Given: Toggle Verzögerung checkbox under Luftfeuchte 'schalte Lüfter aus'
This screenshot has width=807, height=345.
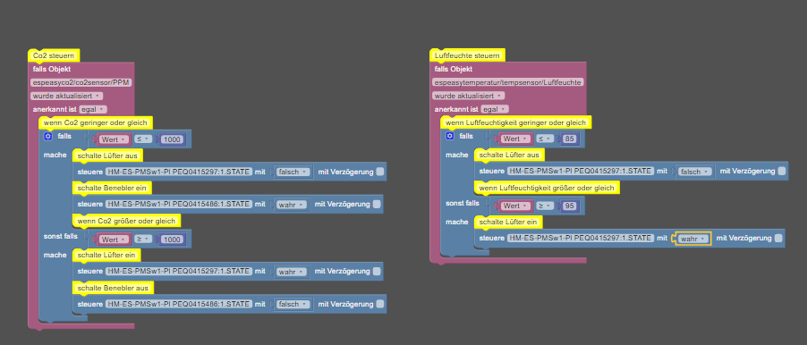Looking at the screenshot, I should pos(782,172).
